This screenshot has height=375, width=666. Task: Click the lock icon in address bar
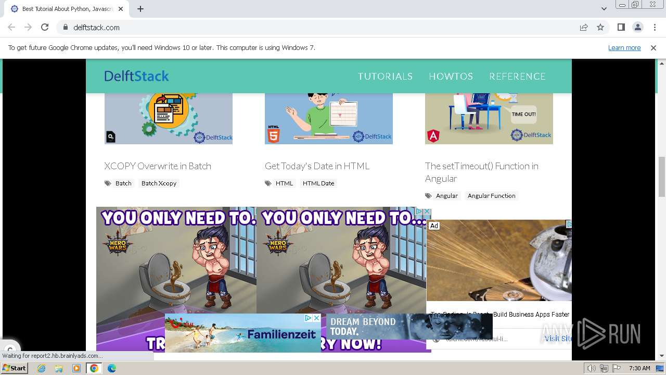tap(66, 28)
